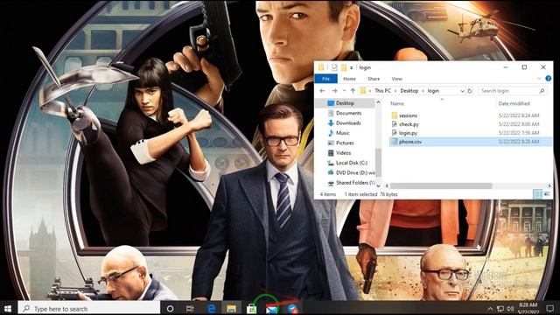The height and width of the screenshot is (315, 560).
Task: Select DVD Drive (D:) in navigation pane
Action: tap(354, 173)
